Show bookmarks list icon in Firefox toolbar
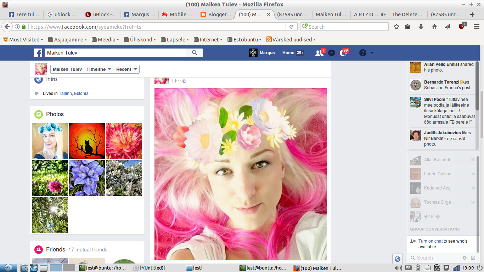Viewport: 484px width, 272px height. pos(407,27)
